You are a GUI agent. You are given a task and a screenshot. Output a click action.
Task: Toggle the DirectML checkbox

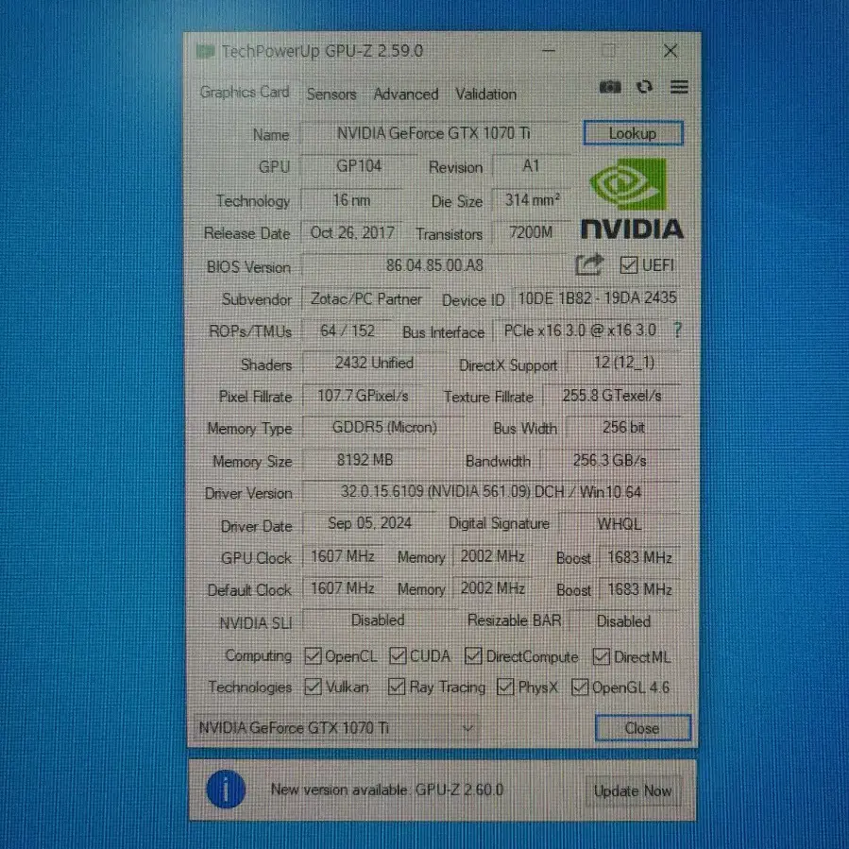(x=601, y=656)
